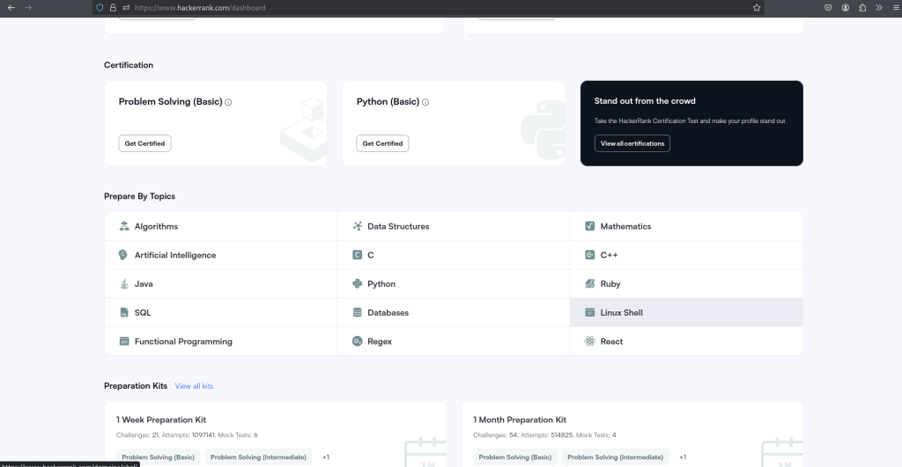Image resolution: width=902 pixels, height=467 pixels.
Task: Click the +1 tag in 1 Week kit
Action: (x=326, y=457)
